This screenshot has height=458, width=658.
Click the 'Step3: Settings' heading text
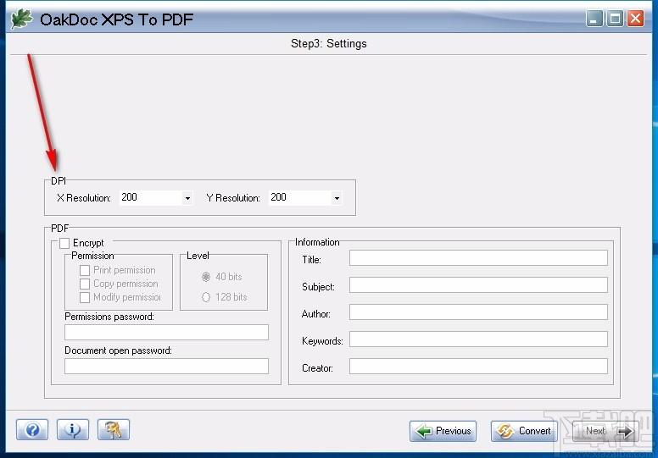(329, 43)
